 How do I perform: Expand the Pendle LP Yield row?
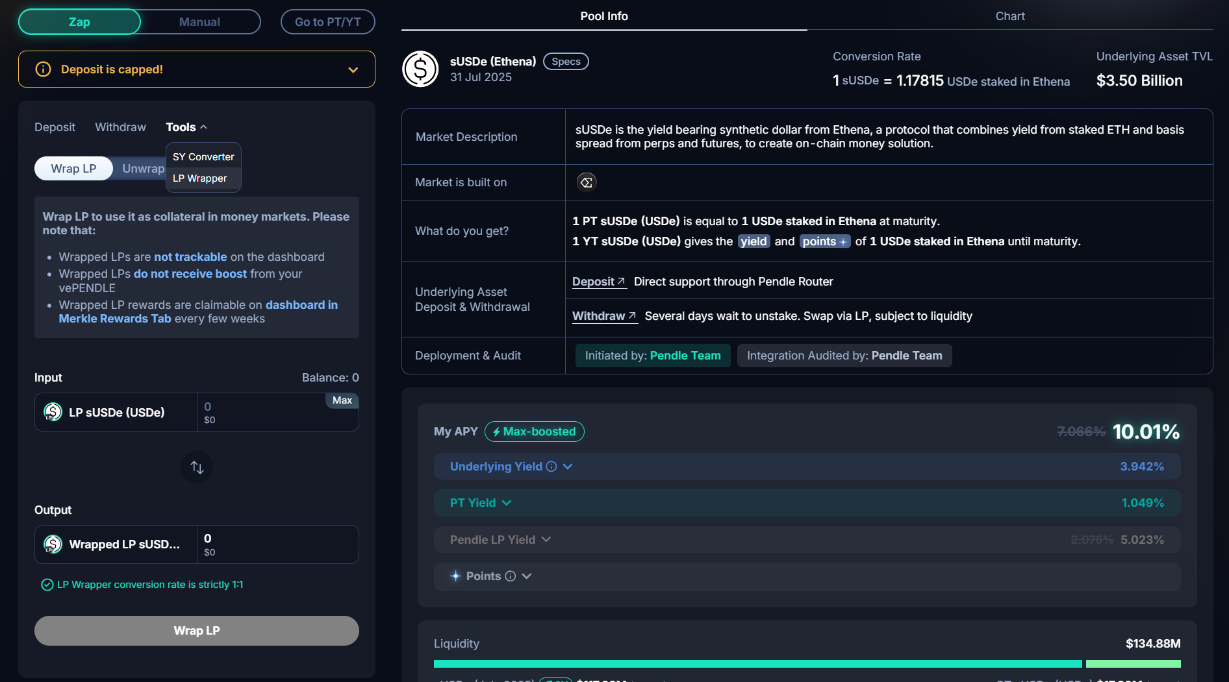[546, 540]
